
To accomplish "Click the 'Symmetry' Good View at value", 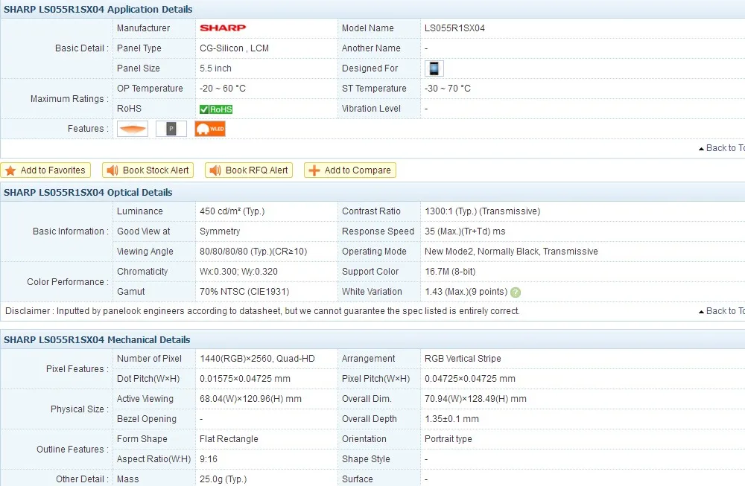I will click(x=220, y=231).
